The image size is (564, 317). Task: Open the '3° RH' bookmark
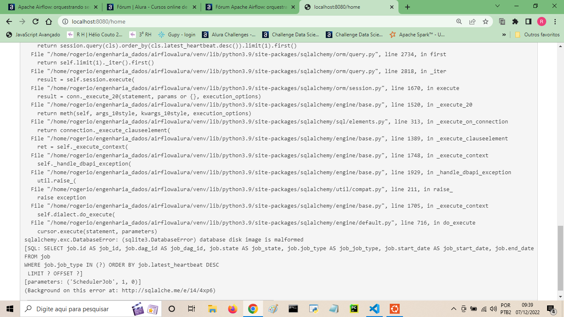point(140,35)
